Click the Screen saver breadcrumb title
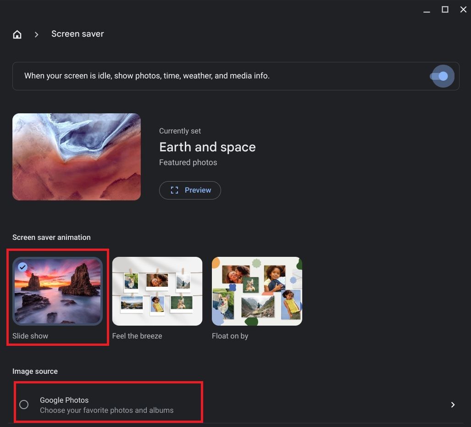 [x=78, y=34]
